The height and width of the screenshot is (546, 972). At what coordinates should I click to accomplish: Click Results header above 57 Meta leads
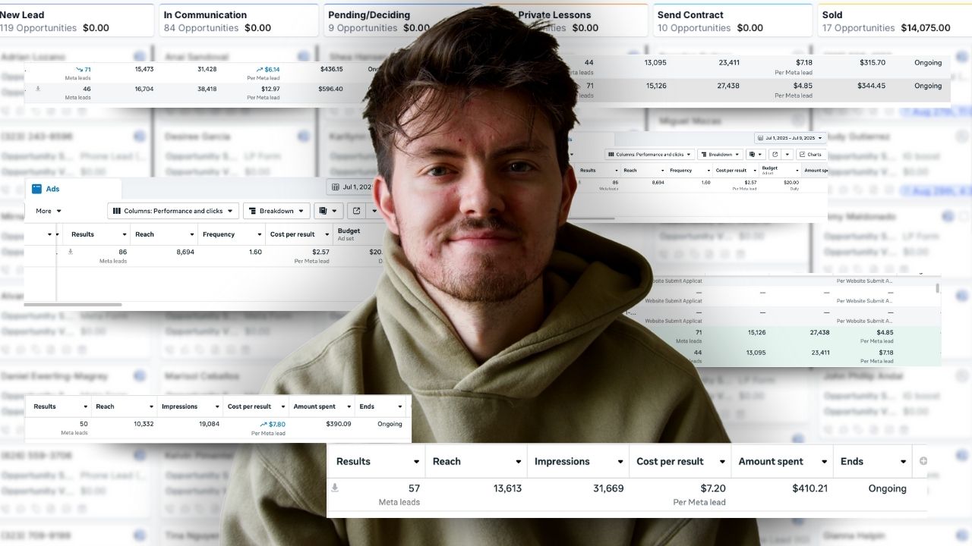pyautogui.click(x=377, y=461)
